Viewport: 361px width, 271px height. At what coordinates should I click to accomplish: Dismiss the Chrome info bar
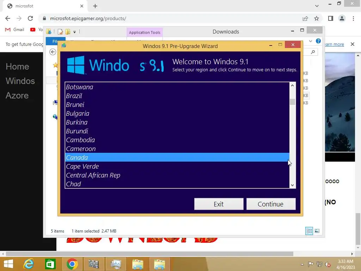(353, 44)
